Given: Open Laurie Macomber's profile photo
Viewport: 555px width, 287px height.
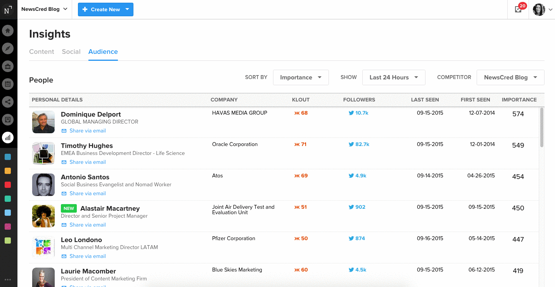Looking at the screenshot, I should (x=43, y=277).
